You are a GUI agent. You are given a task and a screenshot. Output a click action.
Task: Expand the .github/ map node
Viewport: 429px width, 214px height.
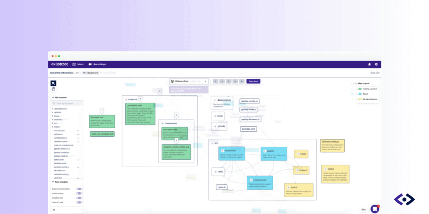coord(215,126)
